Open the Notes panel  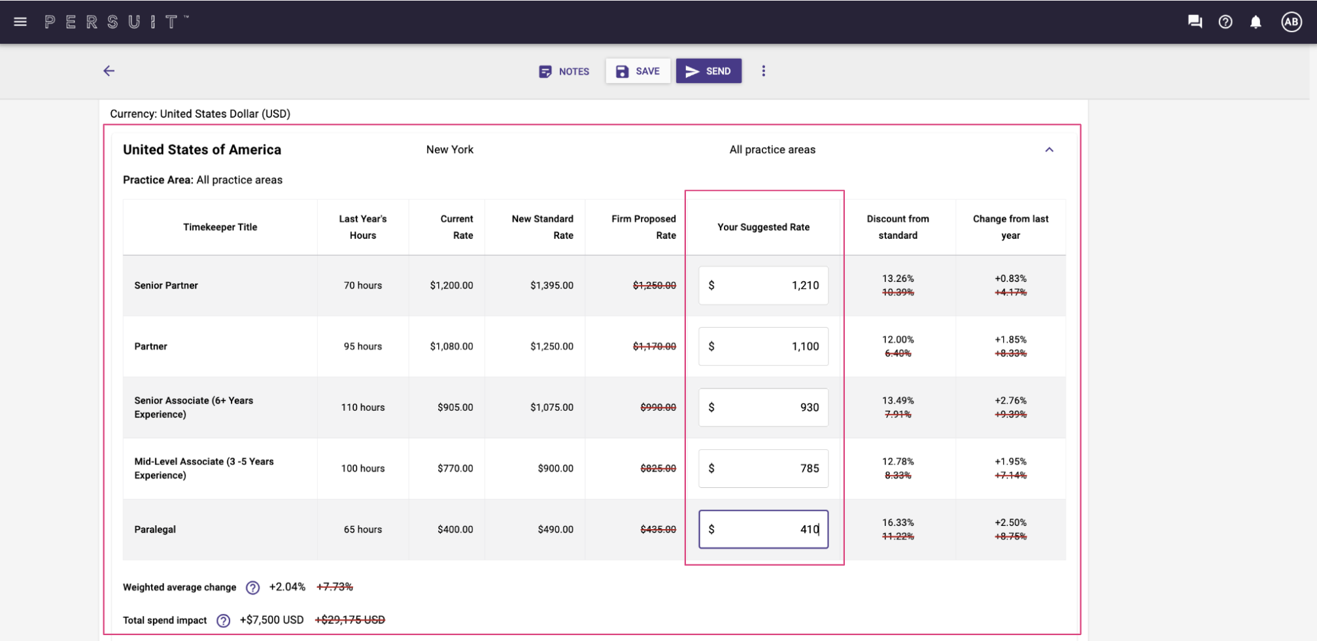pyautogui.click(x=564, y=71)
